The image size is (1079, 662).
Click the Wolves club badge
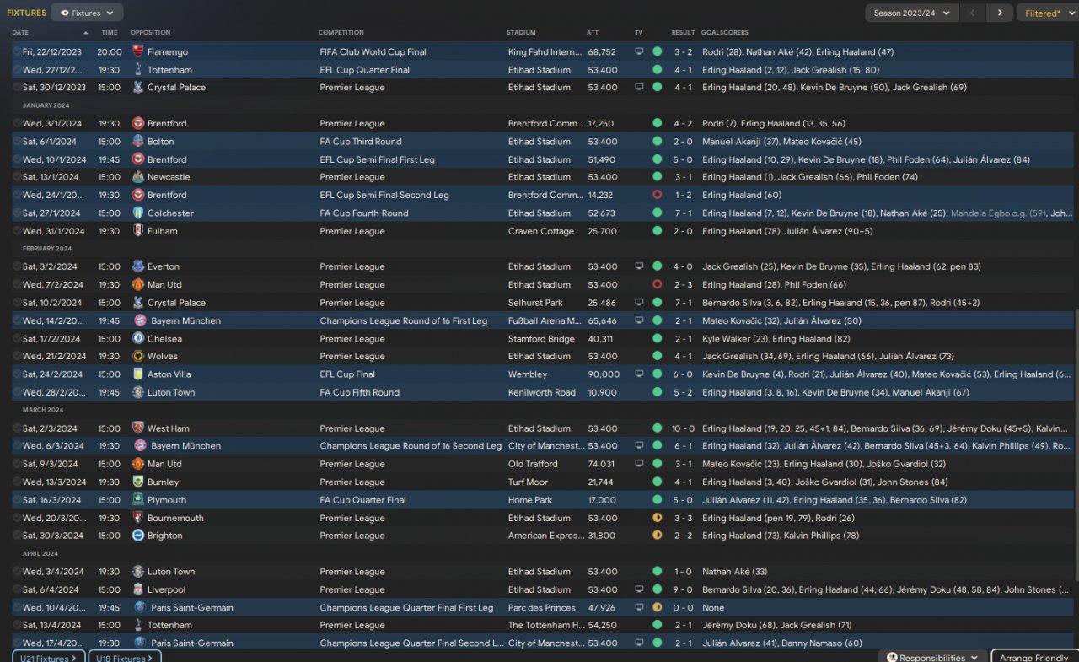[x=138, y=357]
